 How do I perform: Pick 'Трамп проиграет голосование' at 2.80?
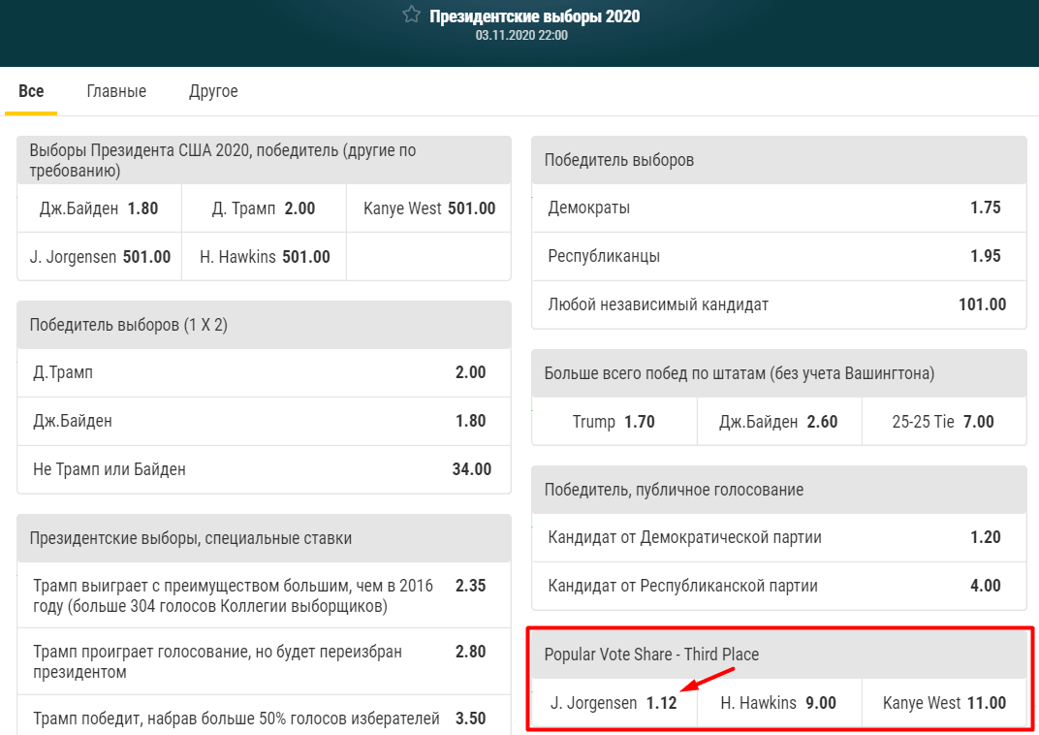[x=264, y=661]
